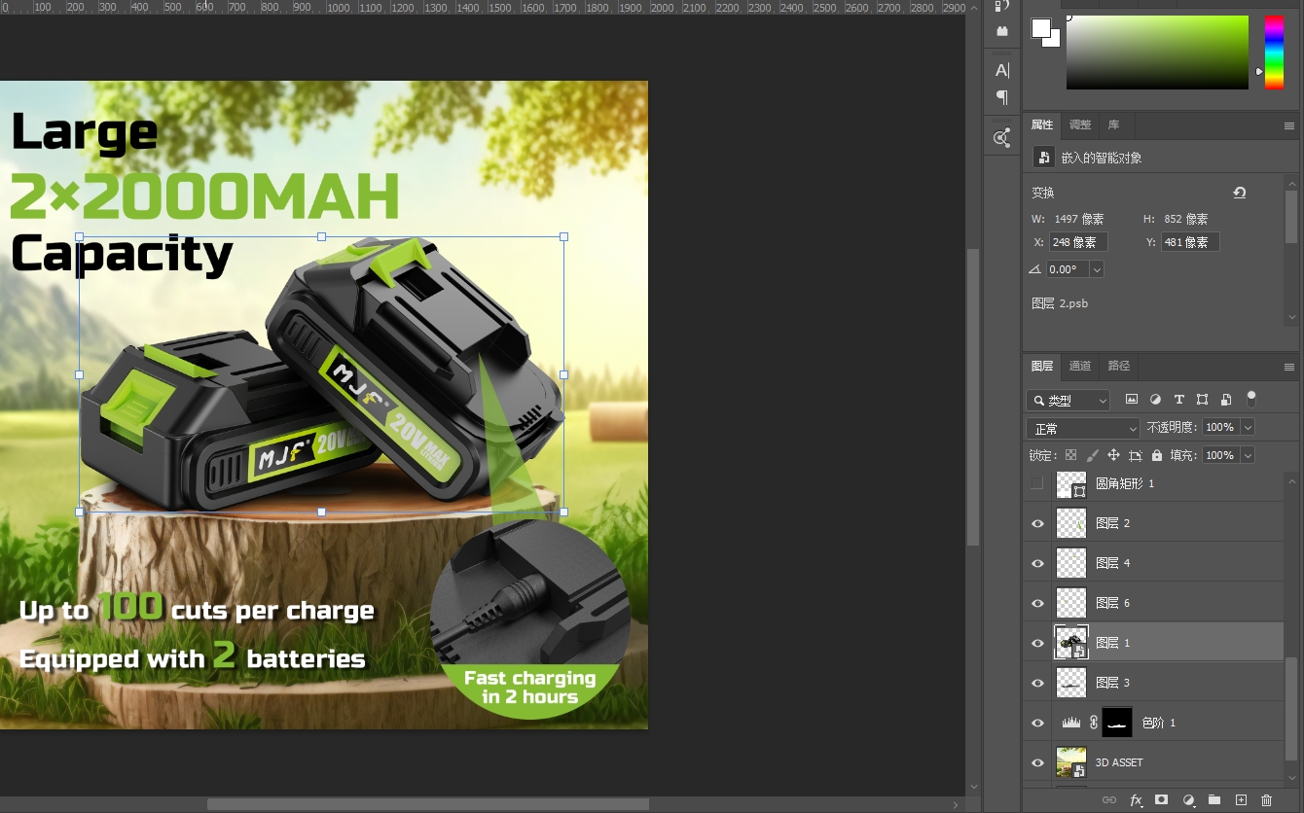Click the Y position field showing 481 像素

click(x=1190, y=242)
